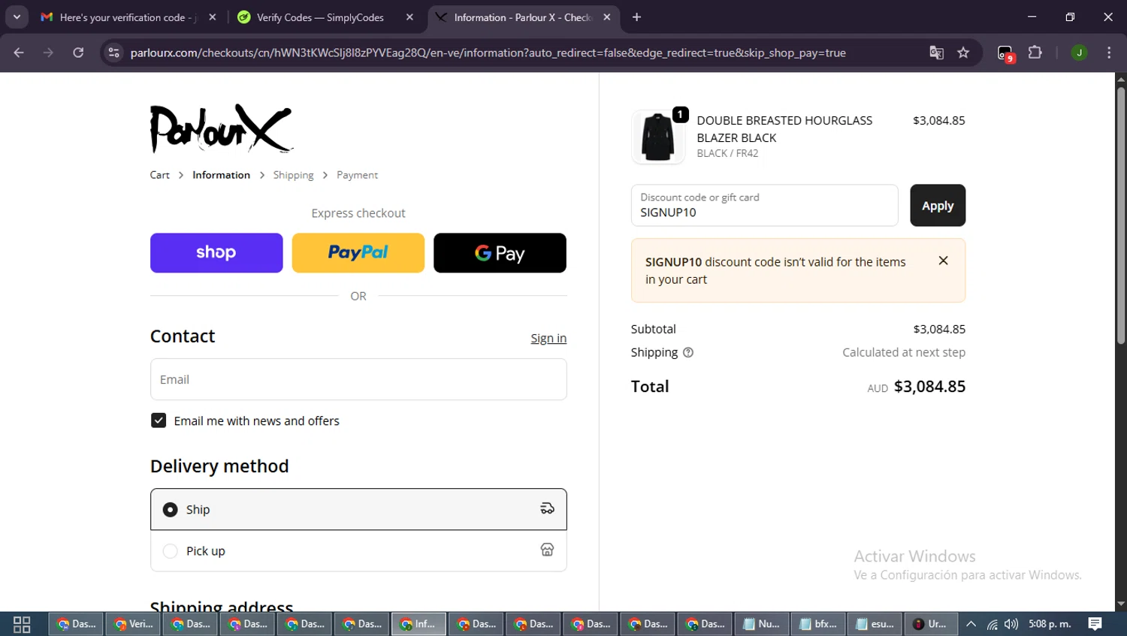Close the Verify Codes SimplyCodes tab
The image size is (1127, 636).
pos(409,17)
